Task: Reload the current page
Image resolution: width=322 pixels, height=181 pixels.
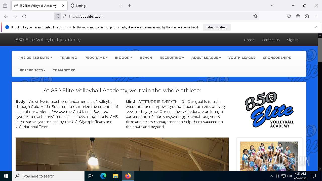Action: (24, 16)
